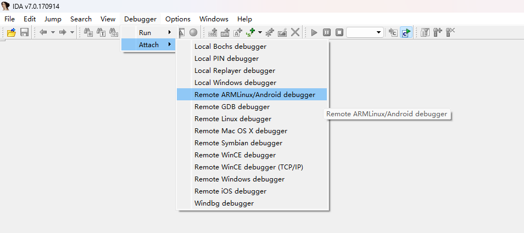The height and width of the screenshot is (233, 524).
Task: Open the View menu
Action: (108, 19)
